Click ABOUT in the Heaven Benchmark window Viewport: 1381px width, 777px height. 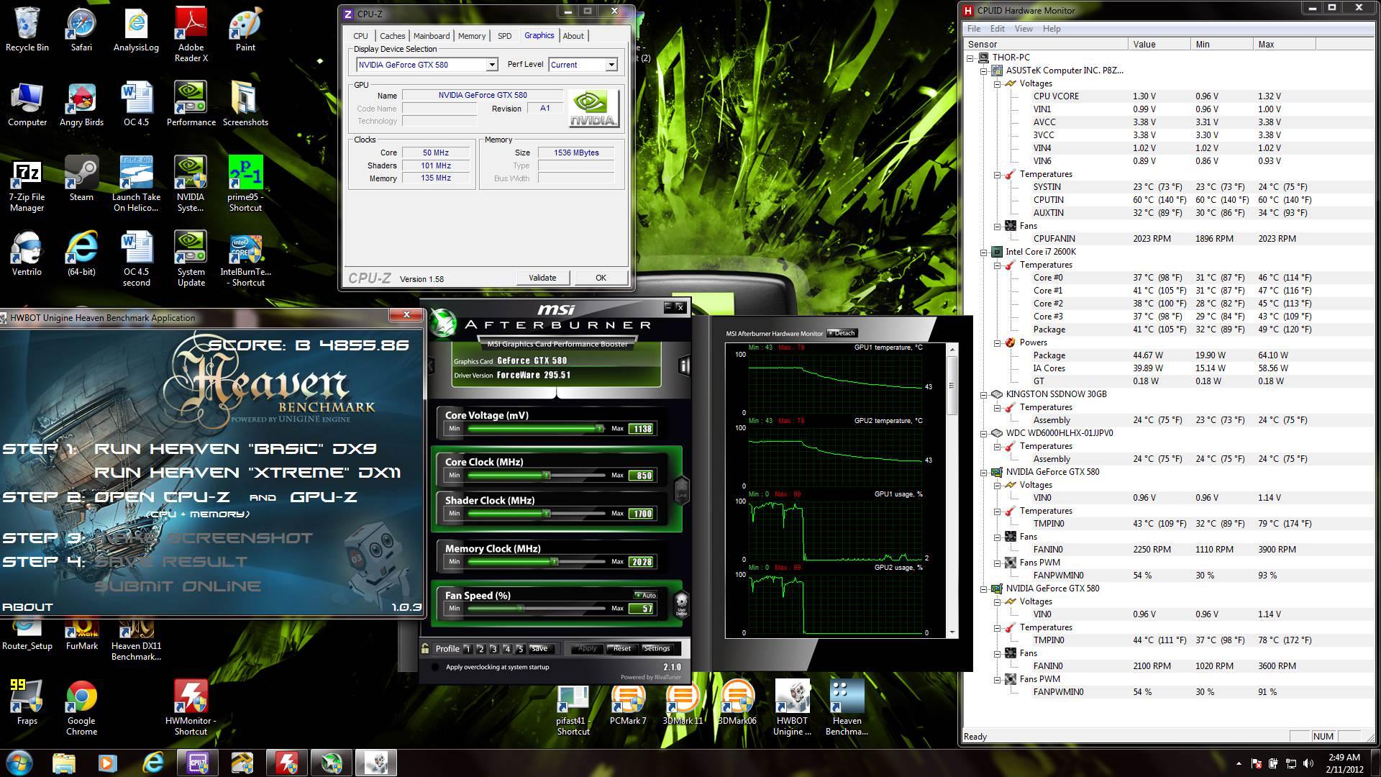[x=27, y=607]
